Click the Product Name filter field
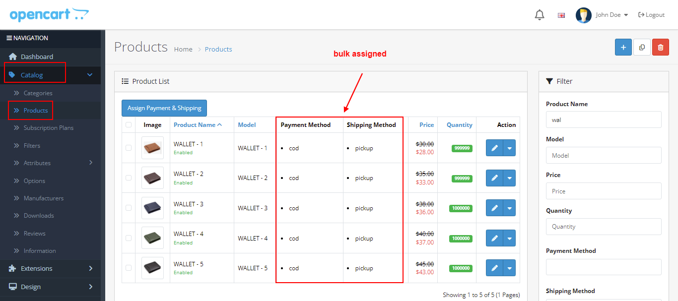This screenshot has height=301, width=678. pyautogui.click(x=604, y=120)
